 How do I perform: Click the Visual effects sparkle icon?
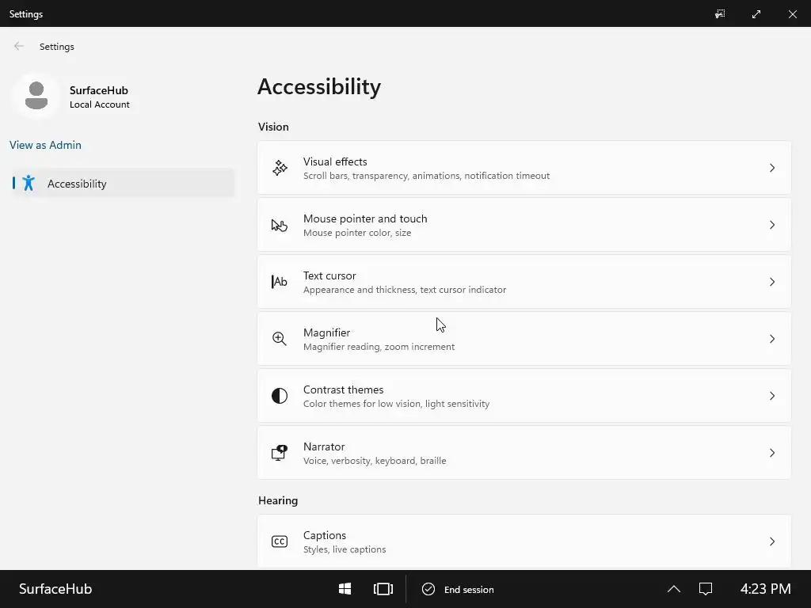(x=280, y=168)
